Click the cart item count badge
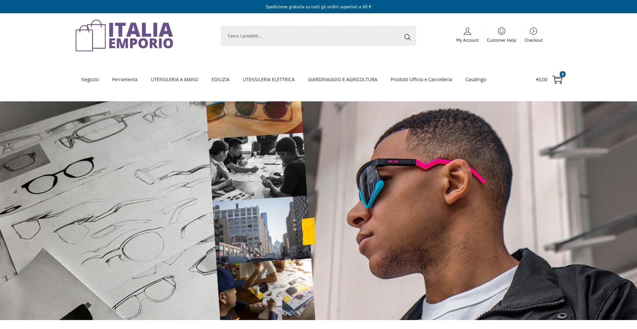This screenshot has width=637, height=329. [562, 74]
